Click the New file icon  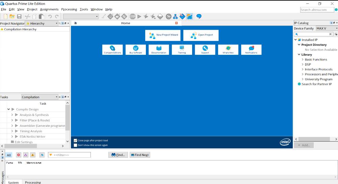(6, 16)
